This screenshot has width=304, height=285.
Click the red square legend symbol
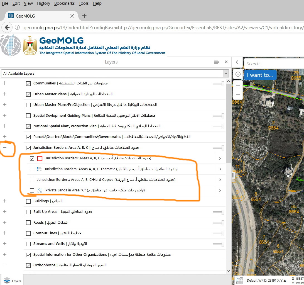point(40,158)
